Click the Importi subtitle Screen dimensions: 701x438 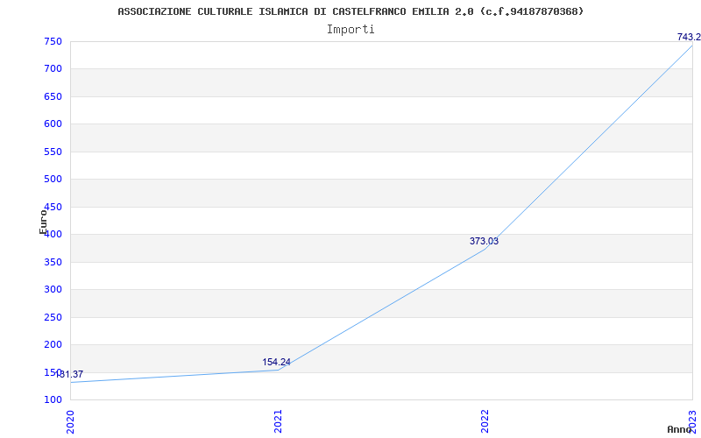click(350, 29)
